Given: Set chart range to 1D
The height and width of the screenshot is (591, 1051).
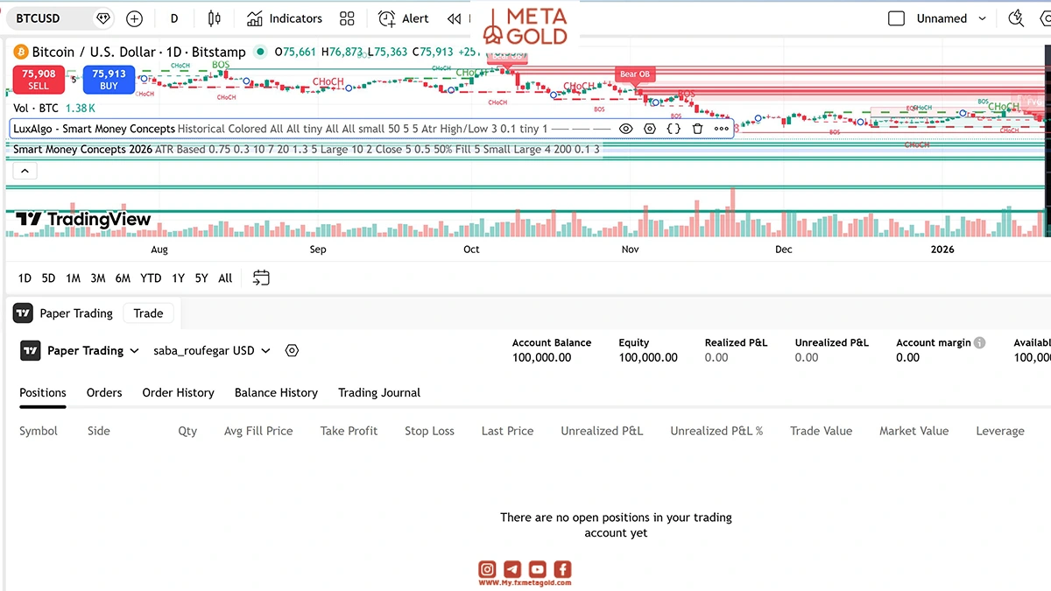Looking at the screenshot, I should [25, 278].
